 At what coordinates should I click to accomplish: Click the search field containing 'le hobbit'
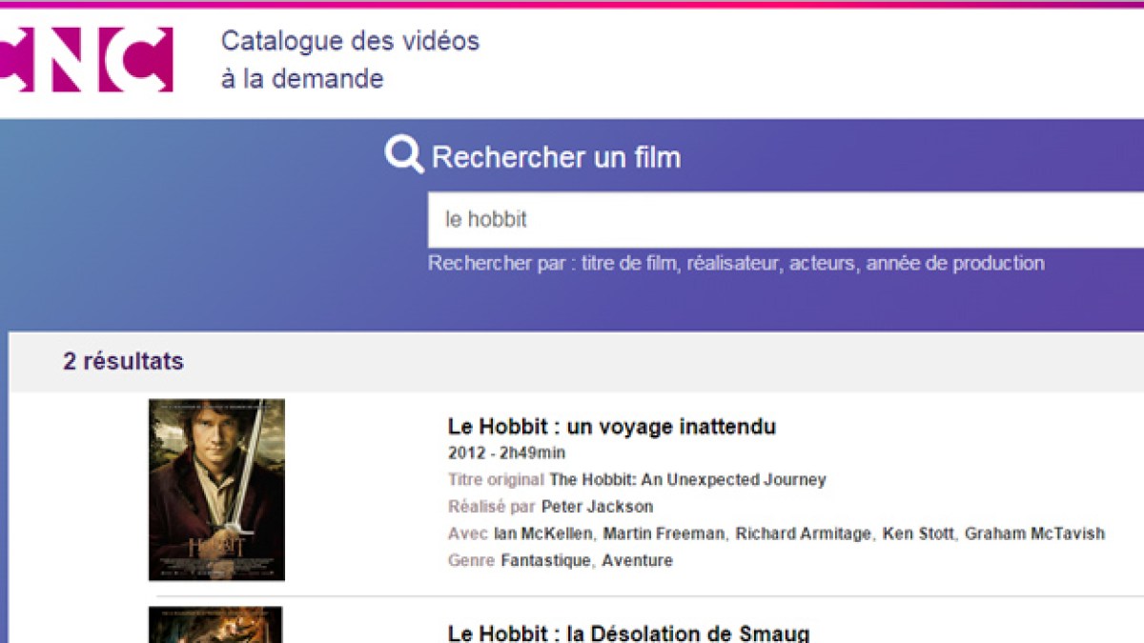[x=786, y=219]
